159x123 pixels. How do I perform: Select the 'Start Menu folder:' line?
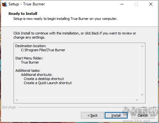click(x=29, y=58)
